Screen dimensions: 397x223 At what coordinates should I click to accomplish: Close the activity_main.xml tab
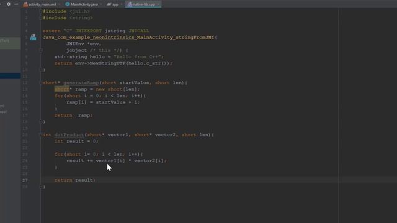pos(60,4)
